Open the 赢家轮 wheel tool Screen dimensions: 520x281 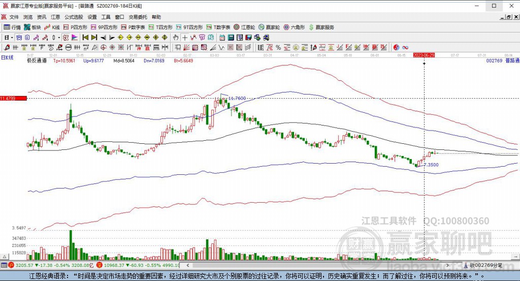pos(269,27)
